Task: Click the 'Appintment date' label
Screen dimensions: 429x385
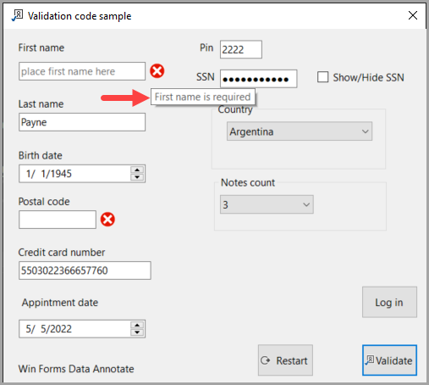Action: click(60, 303)
